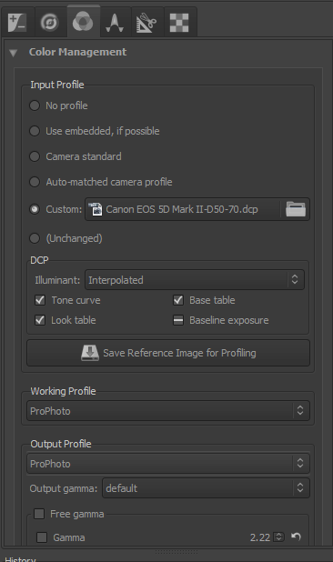Browse for profile with folder icon
The width and height of the screenshot is (333, 562).
pos(296,209)
